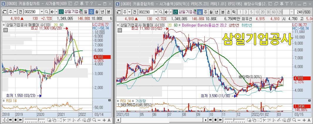Open stock code 002290 dropdown in right window
Viewport: 313px width, 124px height.
(156, 12)
